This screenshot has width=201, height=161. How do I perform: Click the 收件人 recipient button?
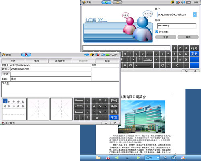(6, 69)
